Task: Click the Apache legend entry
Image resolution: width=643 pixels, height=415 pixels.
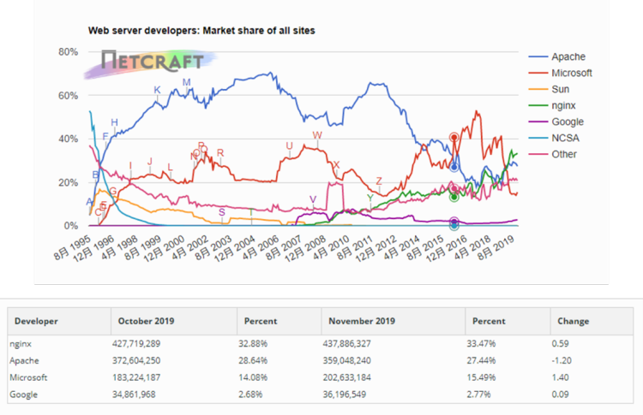Action: [568, 56]
